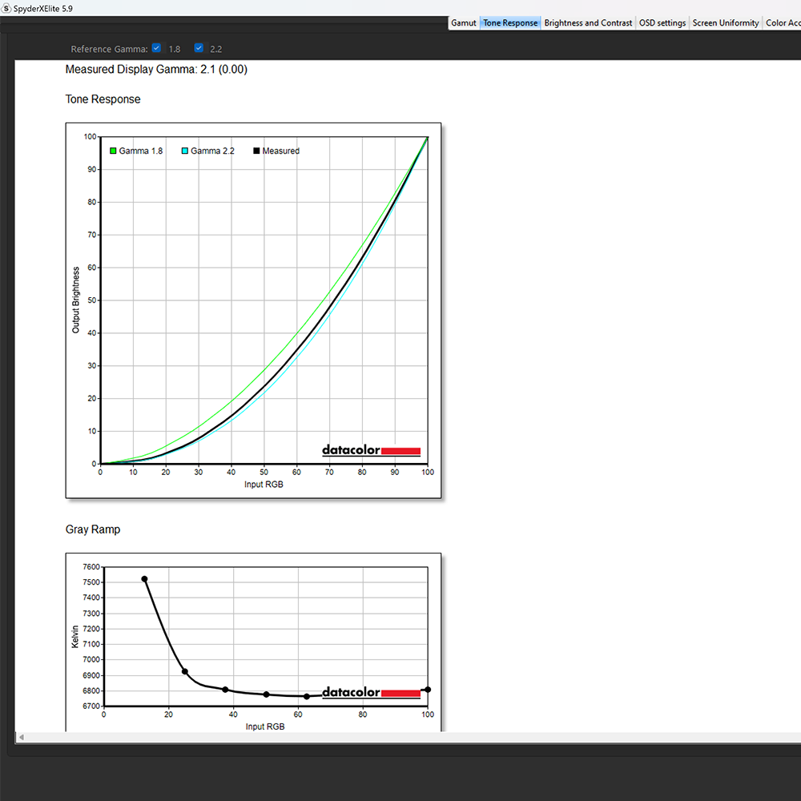Click the SpyderXElite app icon in title bar

6,8
